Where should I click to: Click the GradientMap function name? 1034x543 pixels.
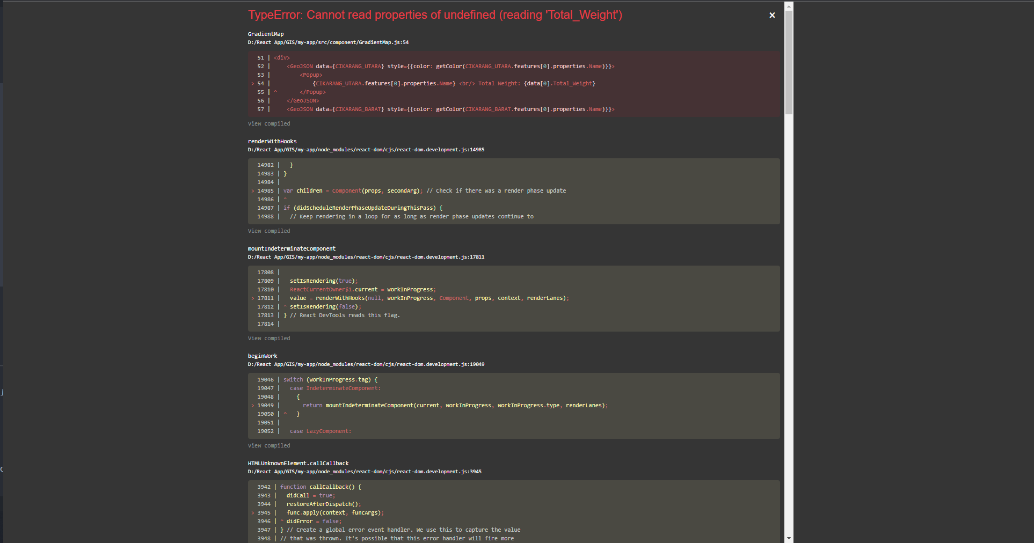click(x=266, y=34)
